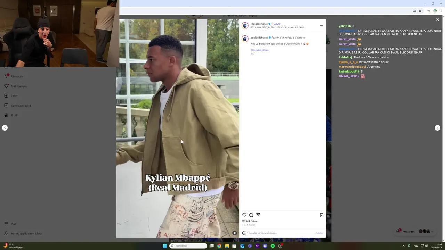This screenshot has height=250, width=445.
Task: Open Discord from the taskbar
Action: pyautogui.click(x=265, y=246)
